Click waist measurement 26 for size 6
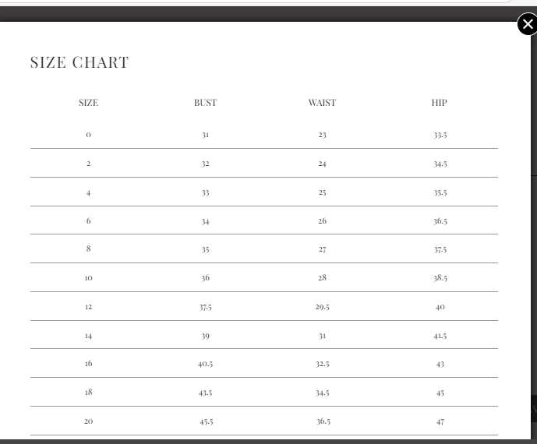The width and height of the screenshot is (537, 444). (322, 220)
